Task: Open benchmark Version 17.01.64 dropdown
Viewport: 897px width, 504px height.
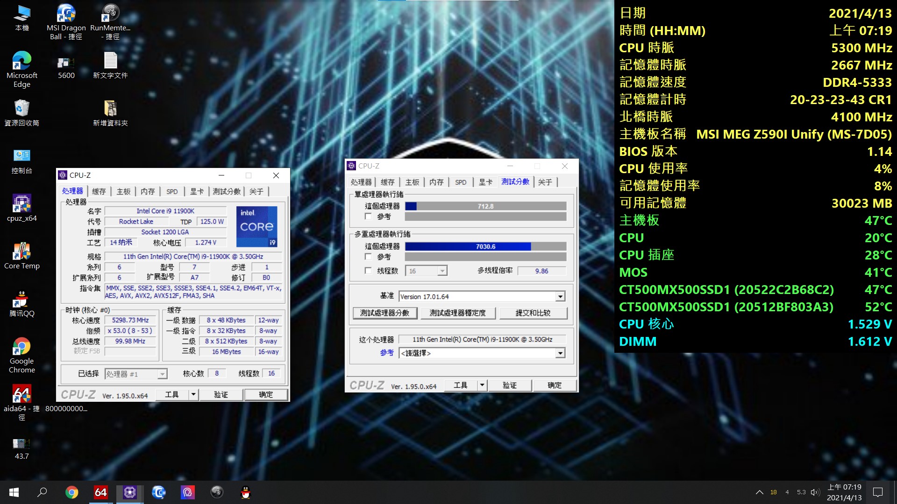Action: [482, 296]
